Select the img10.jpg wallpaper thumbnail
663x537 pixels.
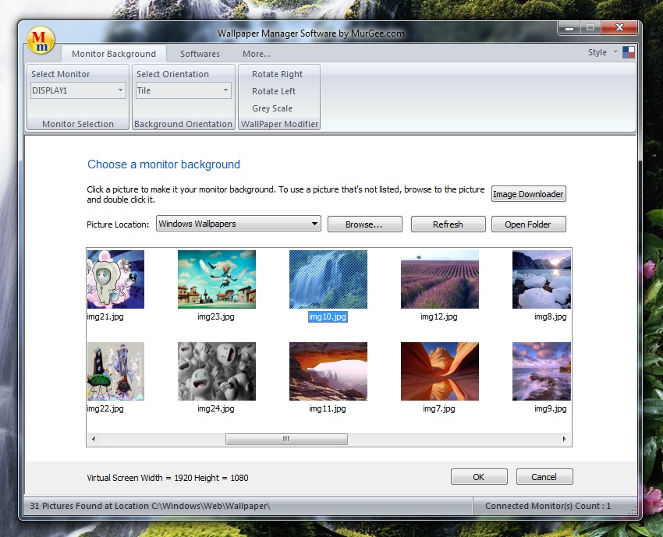[328, 279]
